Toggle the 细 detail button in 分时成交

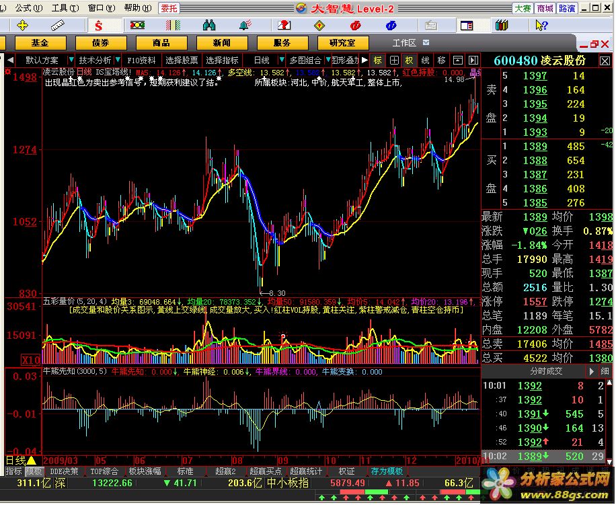(x=605, y=371)
